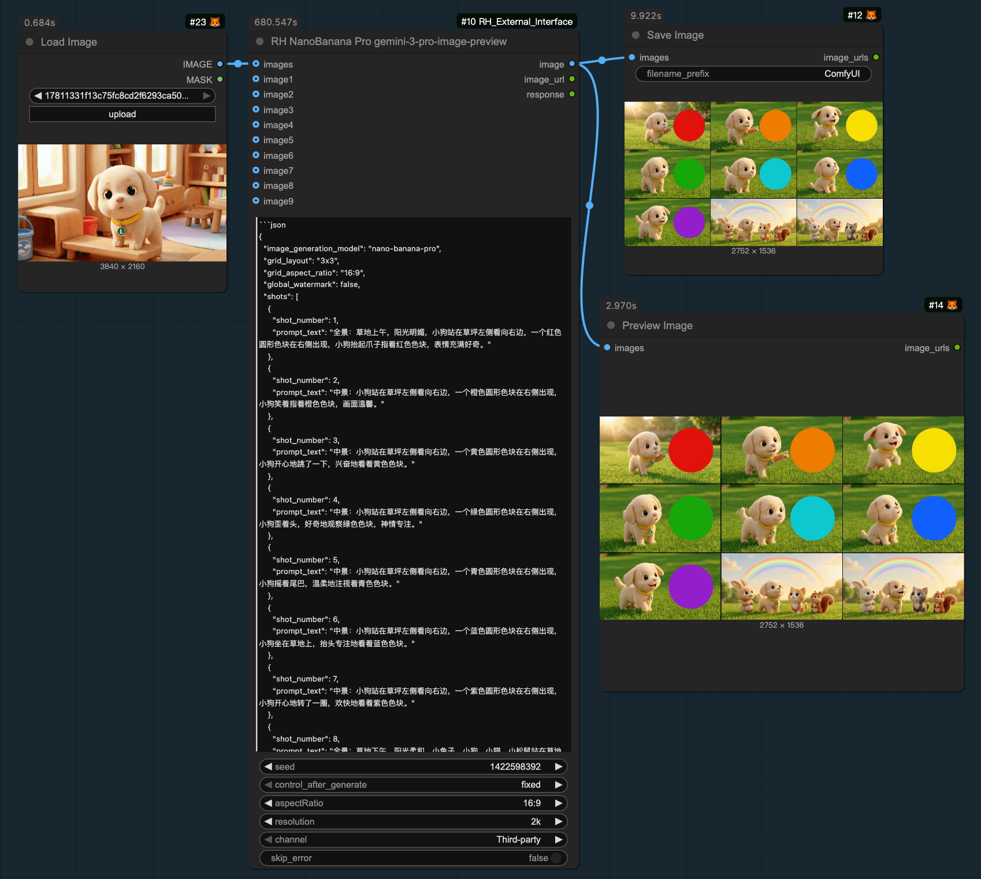Click inside the JSON prompt text area
Image resolution: width=981 pixels, height=879 pixels.
point(414,484)
